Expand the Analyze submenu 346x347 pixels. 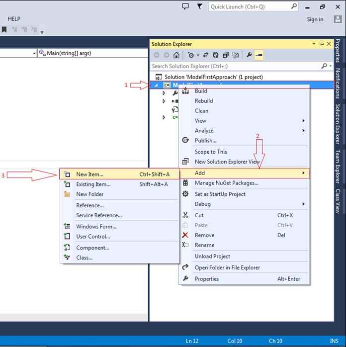(244, 131)
